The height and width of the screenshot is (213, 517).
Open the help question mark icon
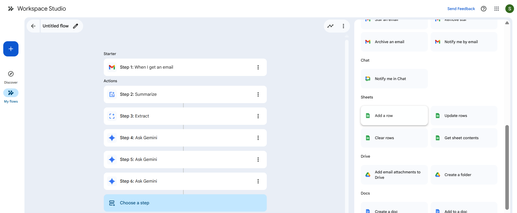tap(484, 9)
